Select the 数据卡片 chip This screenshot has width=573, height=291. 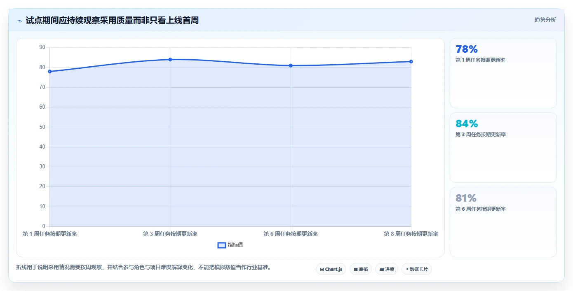point(417,269)
